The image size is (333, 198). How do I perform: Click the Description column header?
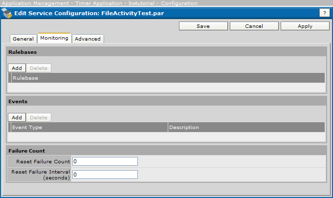pyautogui.click(x=184, y=127)
